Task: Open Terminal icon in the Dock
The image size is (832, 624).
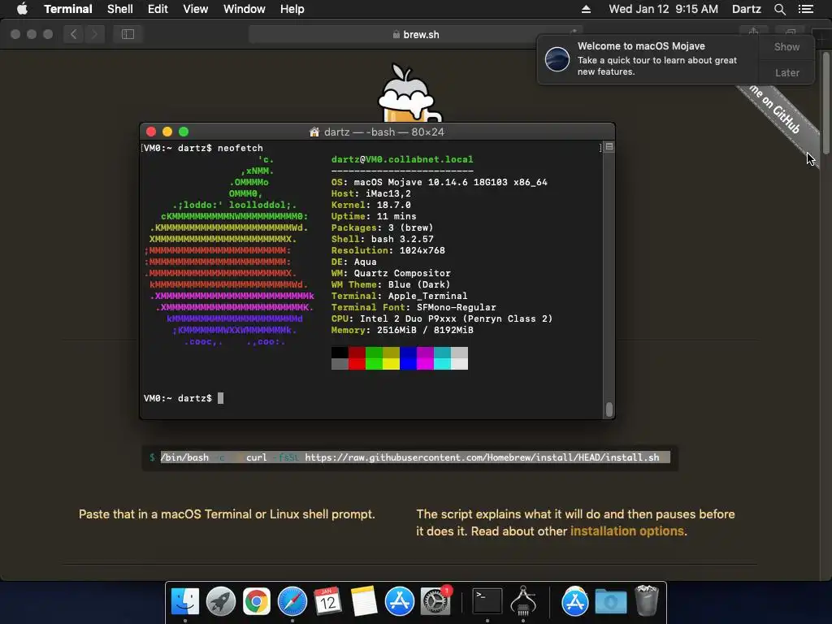Action: click(487, 601)
